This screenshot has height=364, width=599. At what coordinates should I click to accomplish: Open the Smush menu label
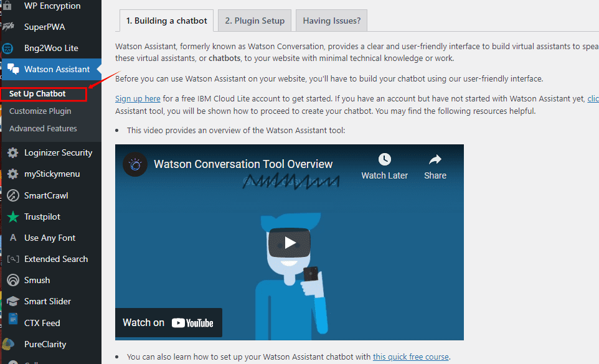point(37,280)
